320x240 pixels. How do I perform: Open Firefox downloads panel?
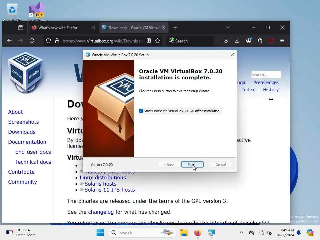tap(237, 41)
